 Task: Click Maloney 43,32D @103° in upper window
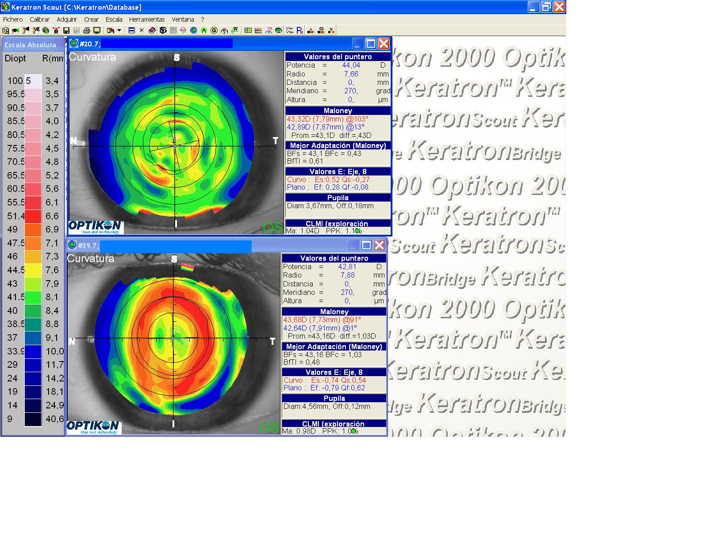pos(327,119)
